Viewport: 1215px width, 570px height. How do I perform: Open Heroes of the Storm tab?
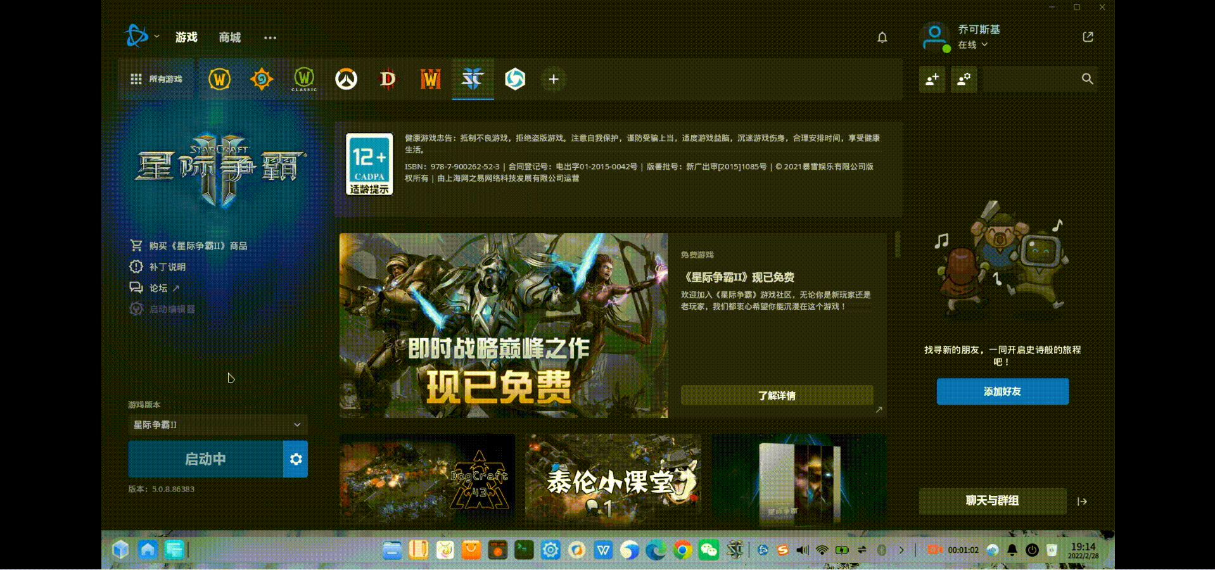click(514, 79)
